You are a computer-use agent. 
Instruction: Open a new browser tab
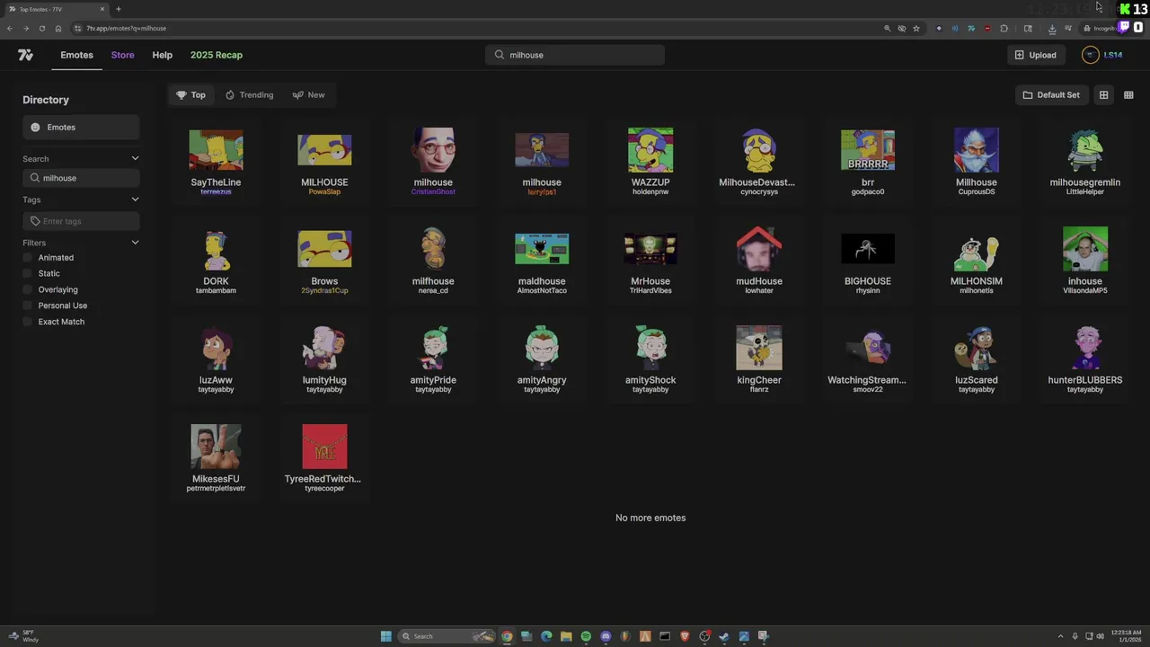point(118,9)
